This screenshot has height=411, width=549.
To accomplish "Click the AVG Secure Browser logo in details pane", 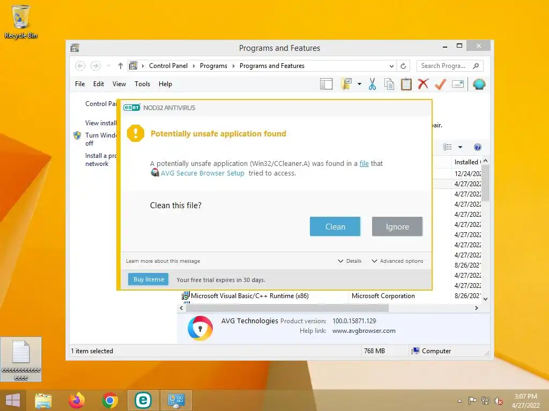I will click(200, 328).
